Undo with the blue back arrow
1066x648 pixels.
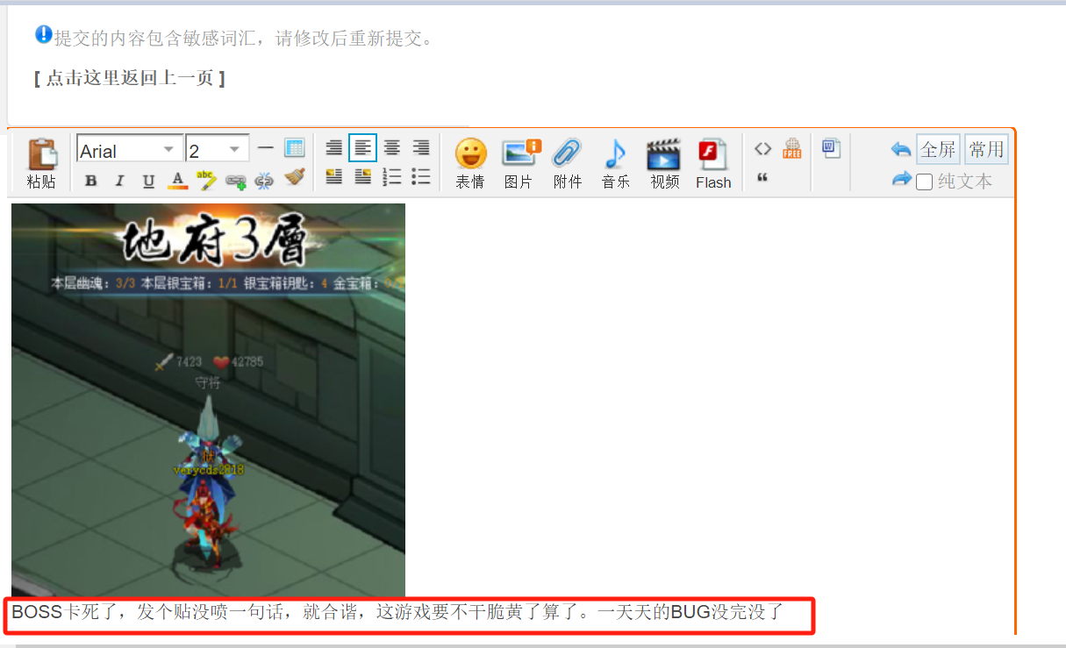pos(900,149)
